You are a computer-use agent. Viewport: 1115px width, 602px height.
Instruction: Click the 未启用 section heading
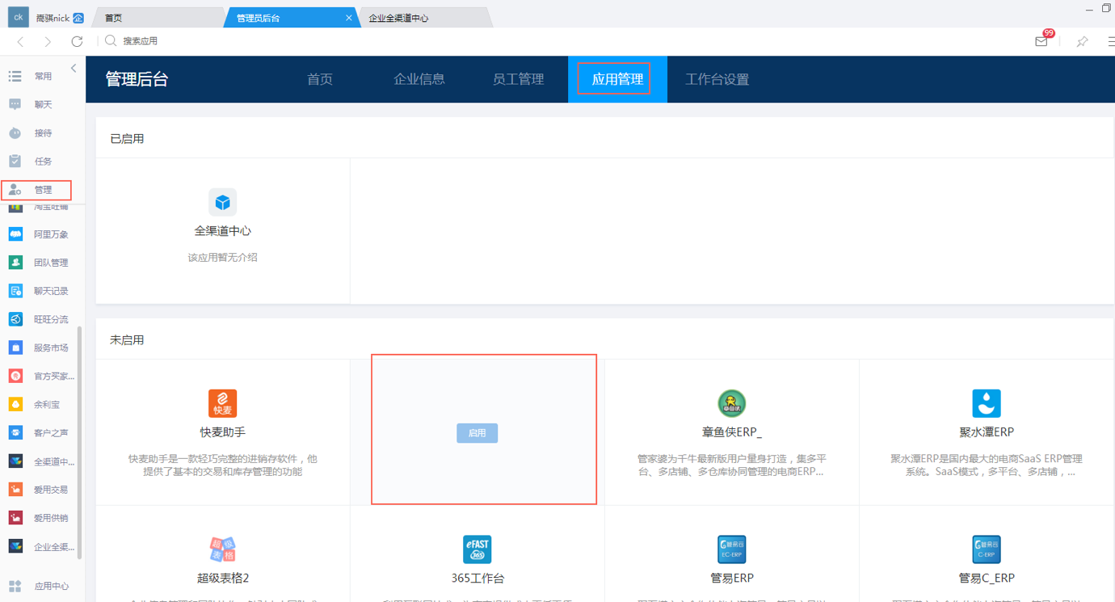(127, 340)
